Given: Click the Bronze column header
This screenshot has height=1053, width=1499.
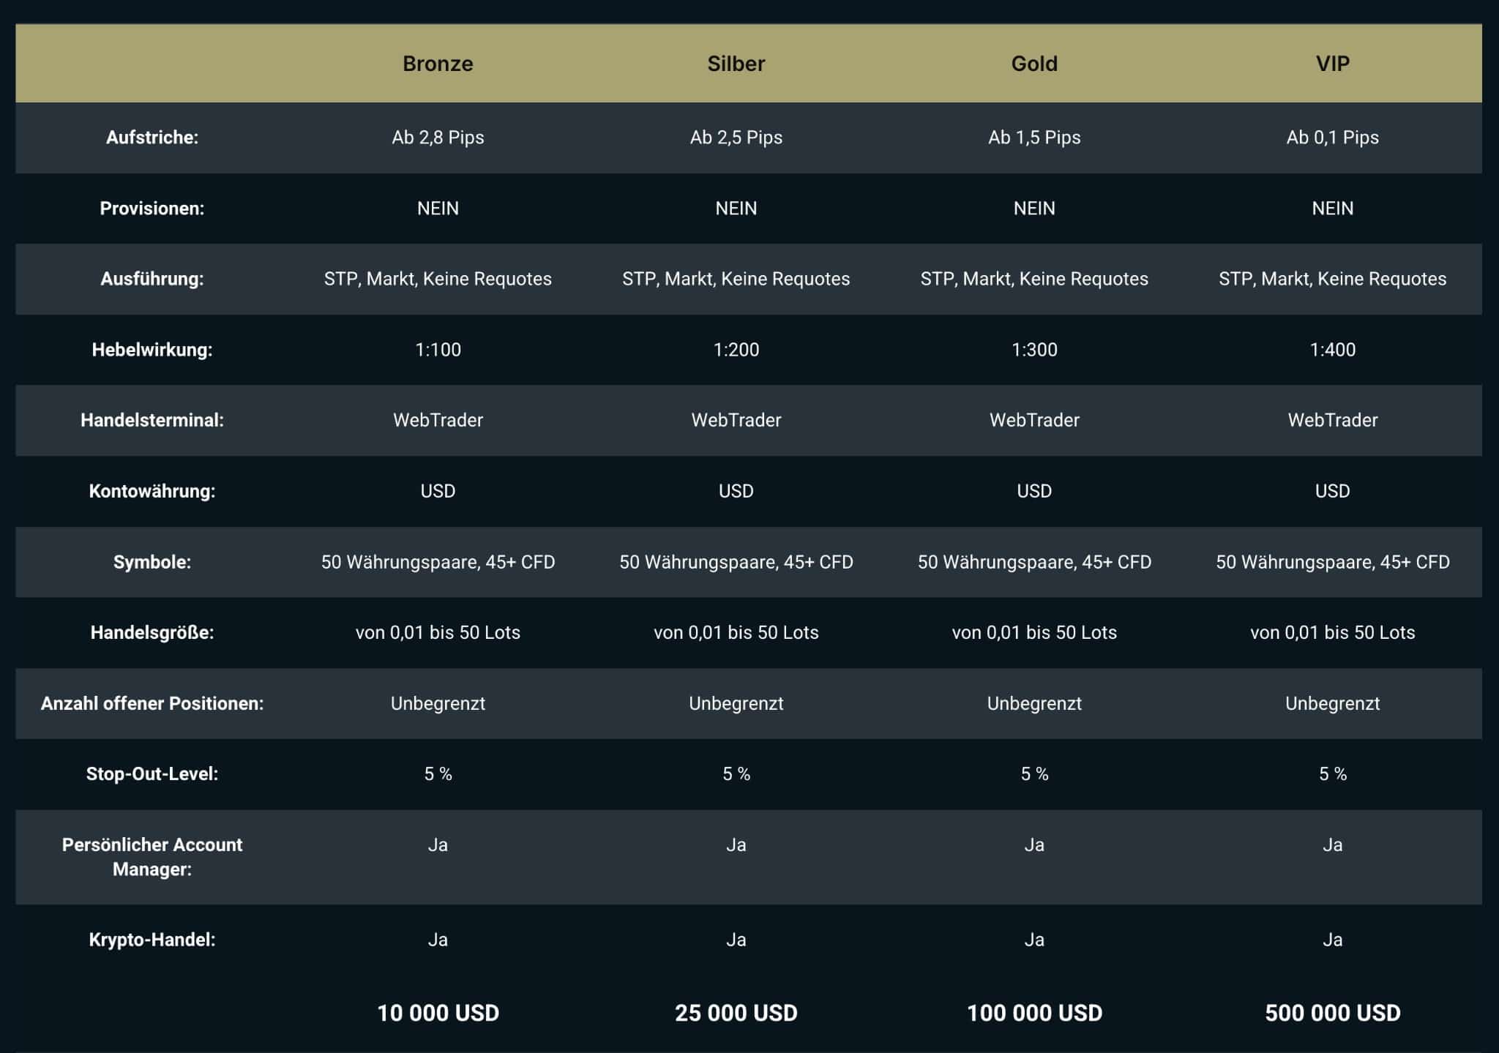Looking at the screenshot, I should point(438,64).
